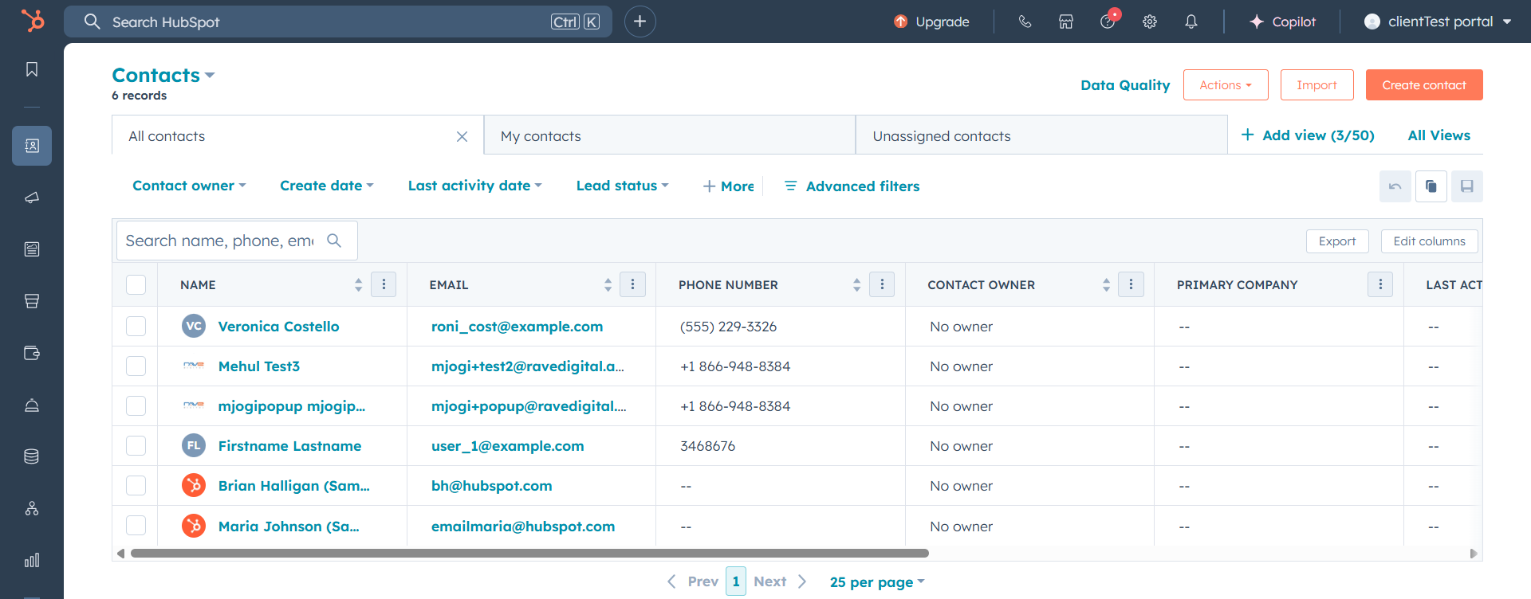Open the Sales storefront sidebar icon

[32, 301]
